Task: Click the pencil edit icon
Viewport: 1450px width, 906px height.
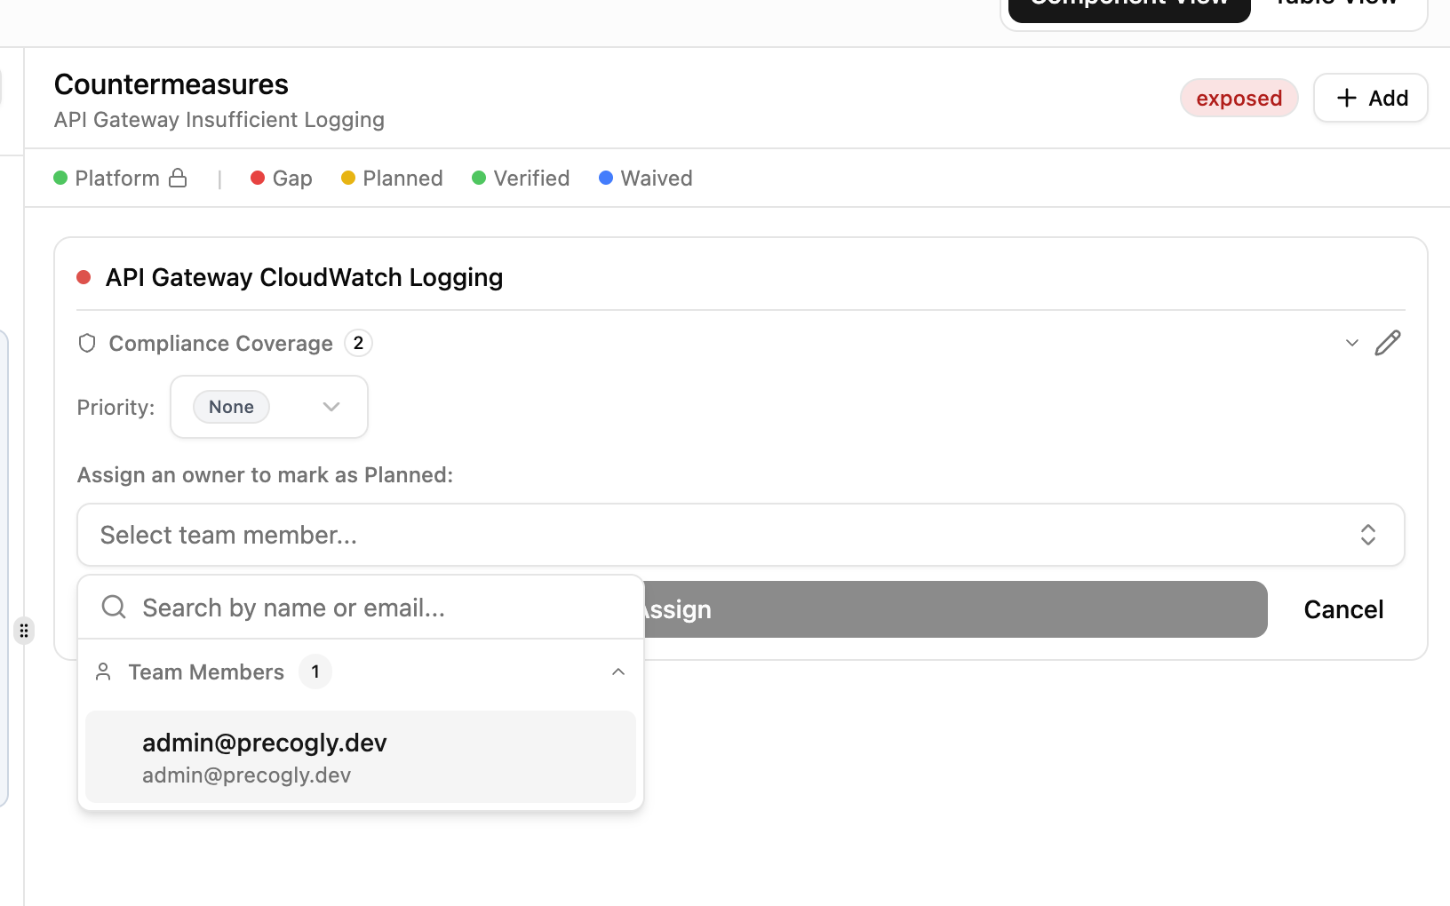Action: pyautogui.click(x=1387, y=343)
